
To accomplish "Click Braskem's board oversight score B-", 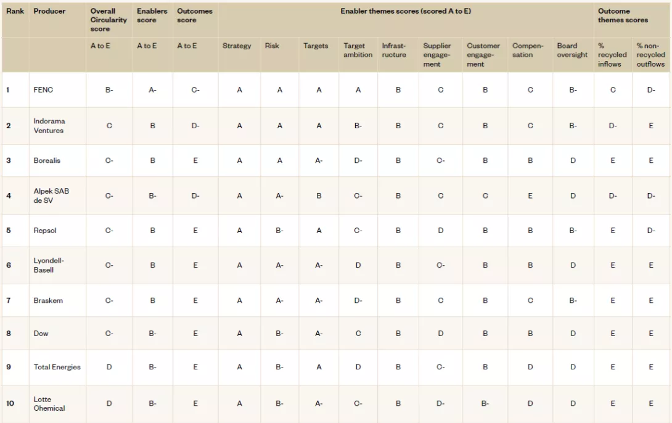I will click(x=573, y=300).
